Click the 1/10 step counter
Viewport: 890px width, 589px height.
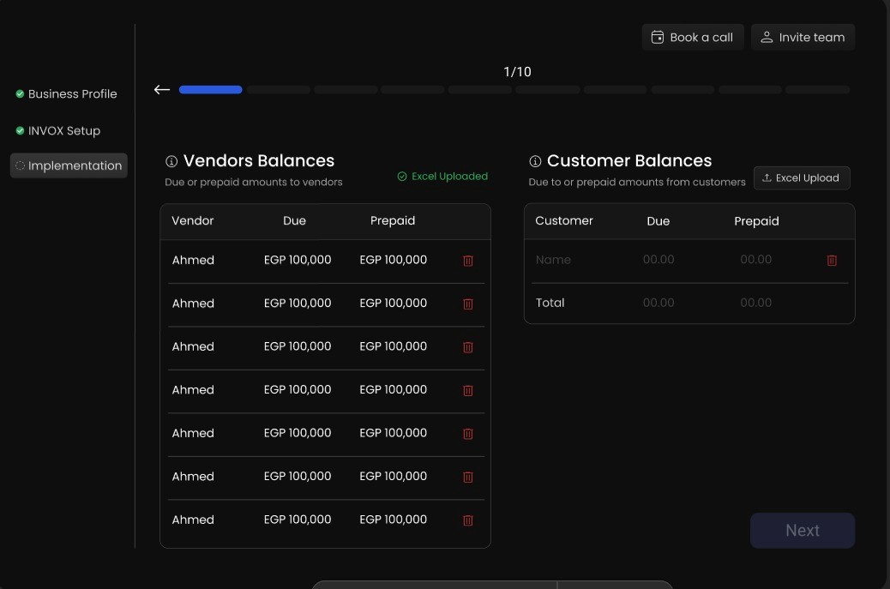pyautogui.click(x=517, y=71)
